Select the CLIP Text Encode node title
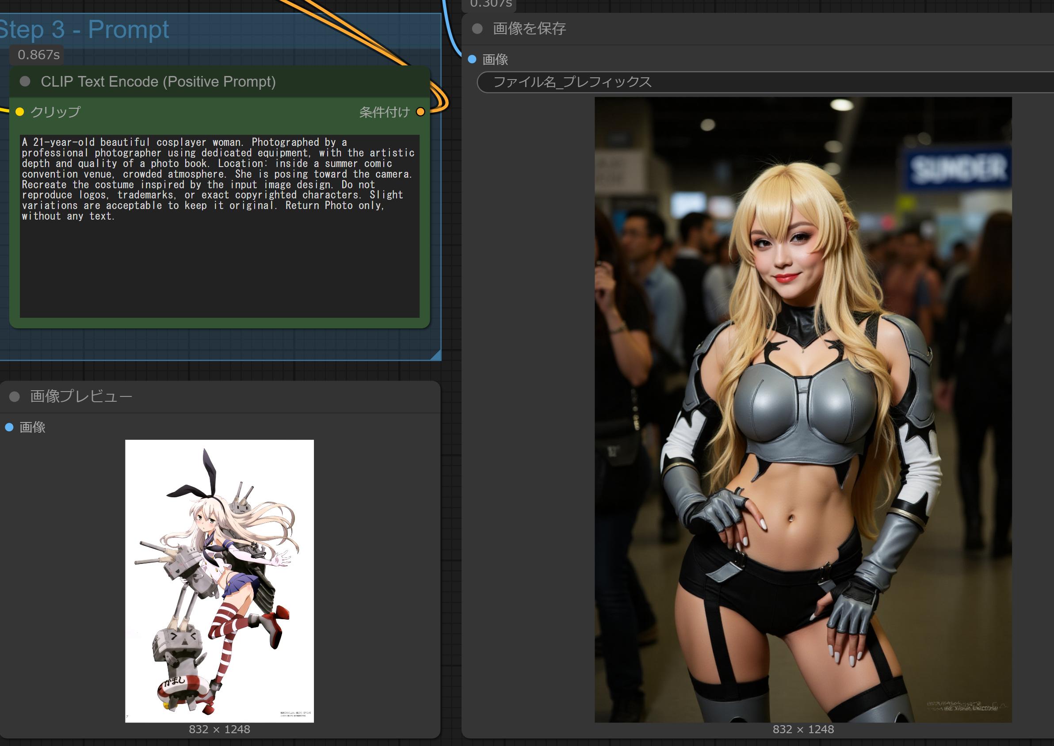The width and height of the screenshot is (1054, 746). (158, 82)
